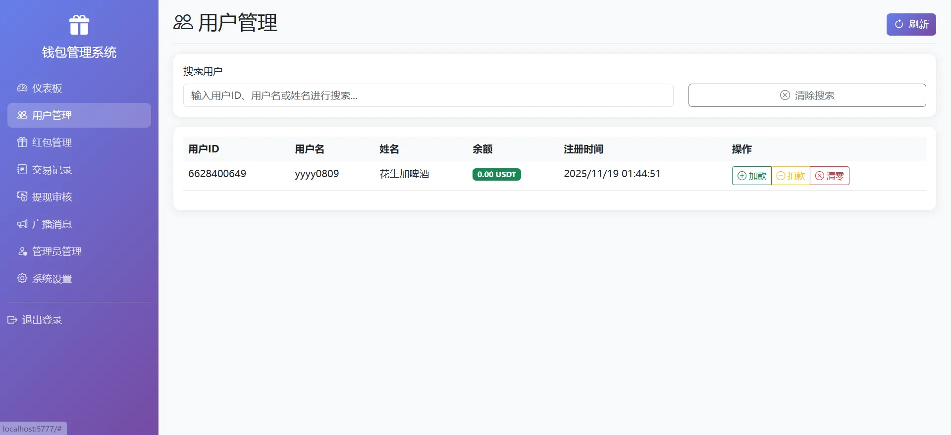
Task: Focus the user search input field
Action: (428, 95)
